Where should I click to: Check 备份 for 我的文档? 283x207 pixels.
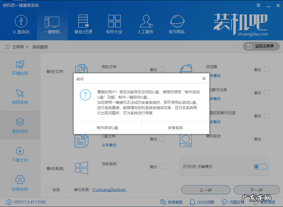click(x=162, y=70)
